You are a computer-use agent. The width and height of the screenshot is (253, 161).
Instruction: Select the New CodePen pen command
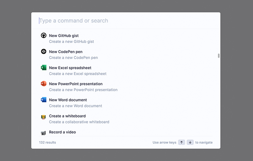(126, 55)
